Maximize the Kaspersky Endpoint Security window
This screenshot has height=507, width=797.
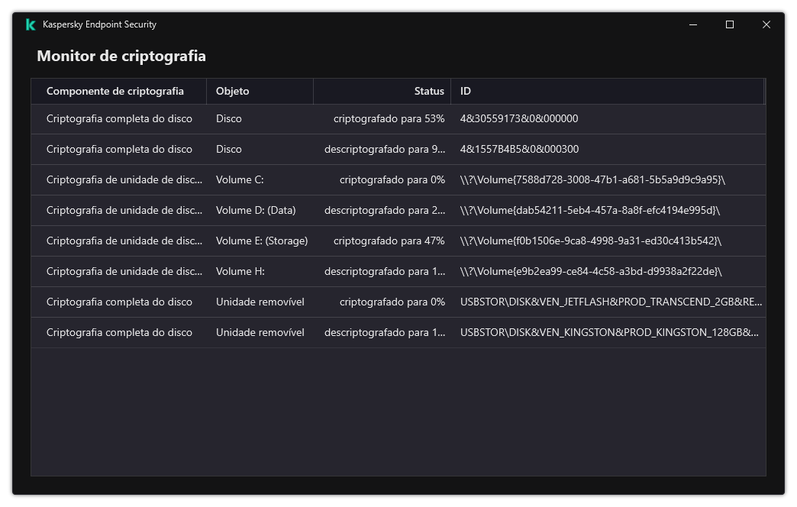[x=730, y=24]
